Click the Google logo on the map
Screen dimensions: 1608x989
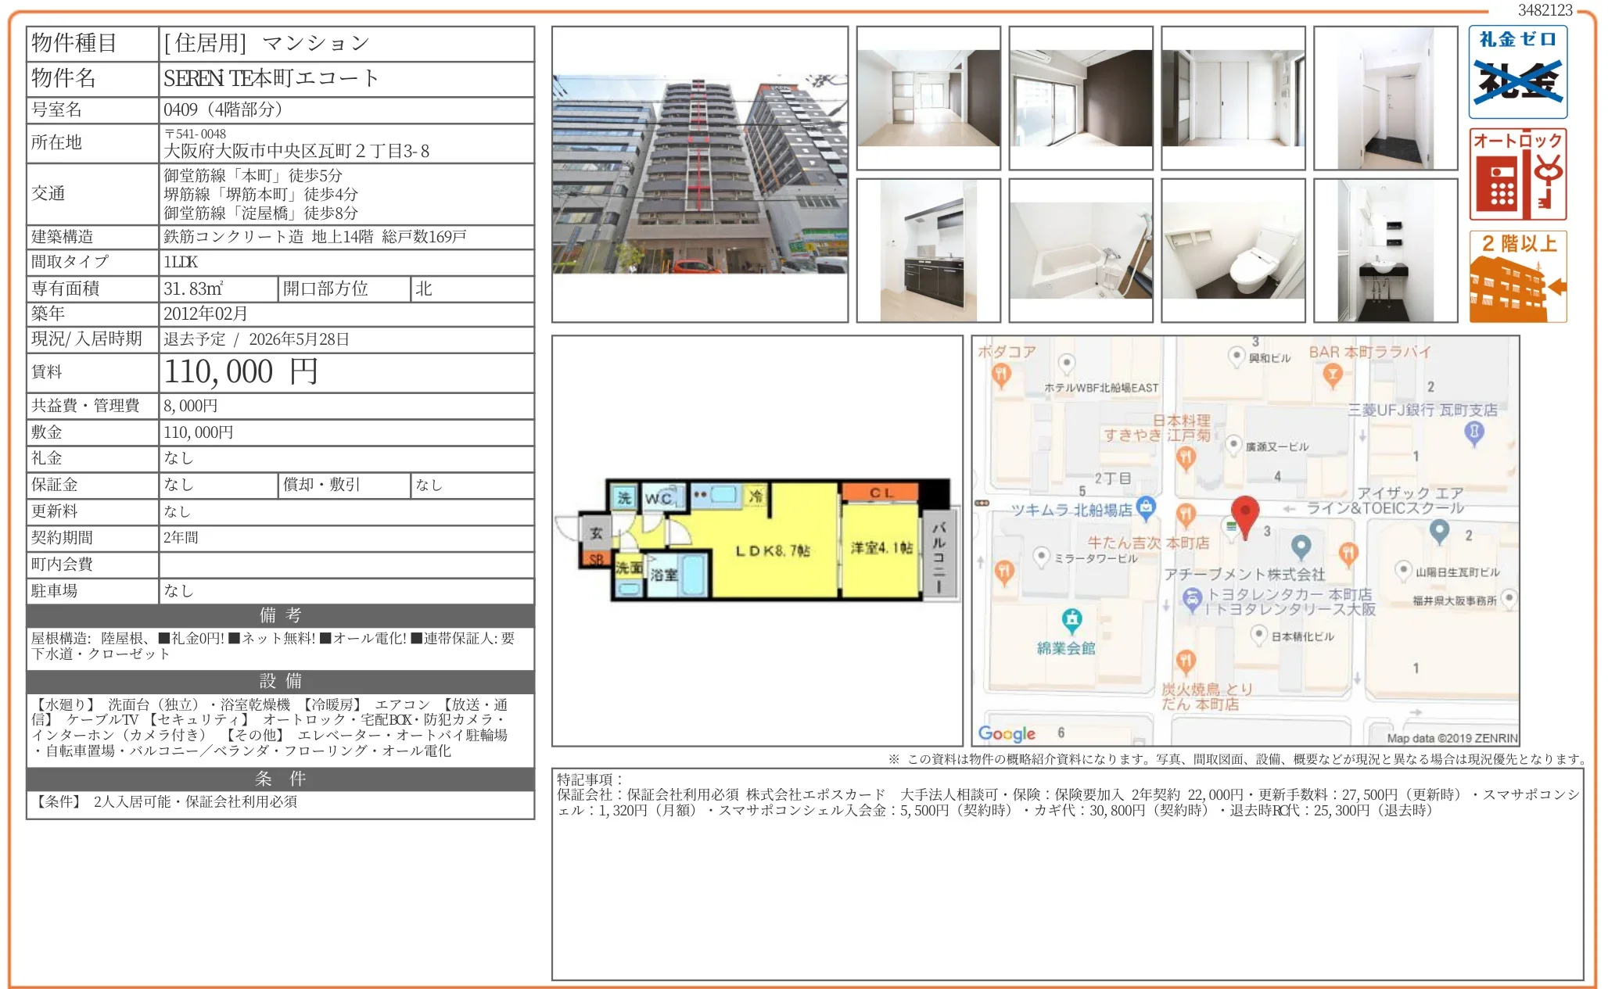point(1007,733)
